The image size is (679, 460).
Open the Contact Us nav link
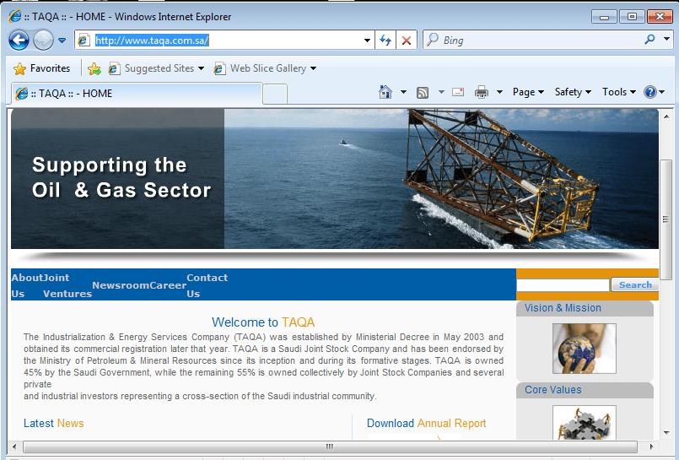(x=207, y=285)
